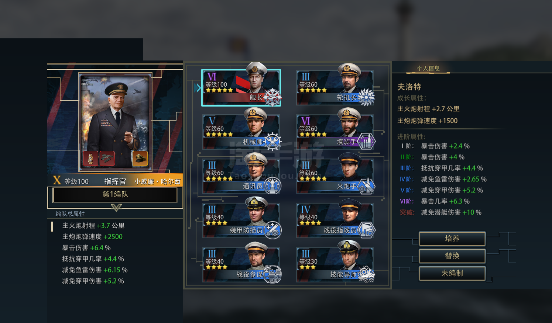Click the arrow beside 舰长 slot
552x323 pixels.
(198, 87)
